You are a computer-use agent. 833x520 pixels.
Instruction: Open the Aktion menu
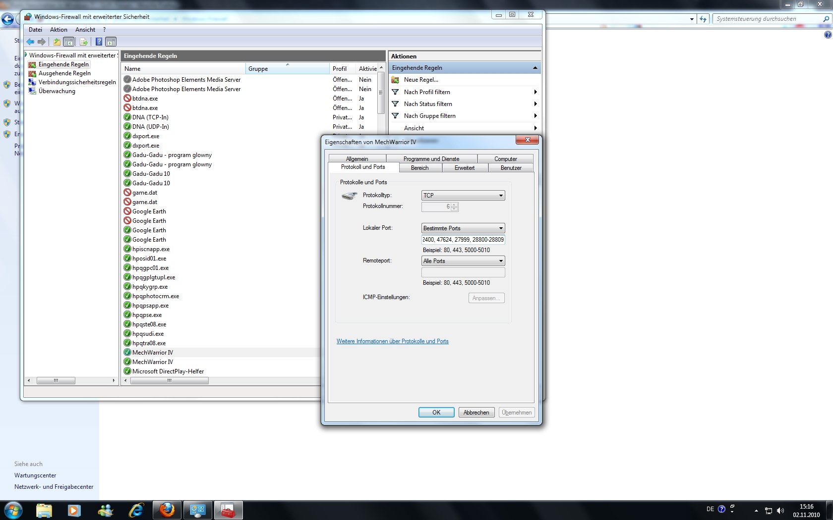pos(59,30)
